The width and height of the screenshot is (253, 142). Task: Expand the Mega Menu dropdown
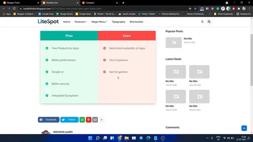tap(99, 22)
